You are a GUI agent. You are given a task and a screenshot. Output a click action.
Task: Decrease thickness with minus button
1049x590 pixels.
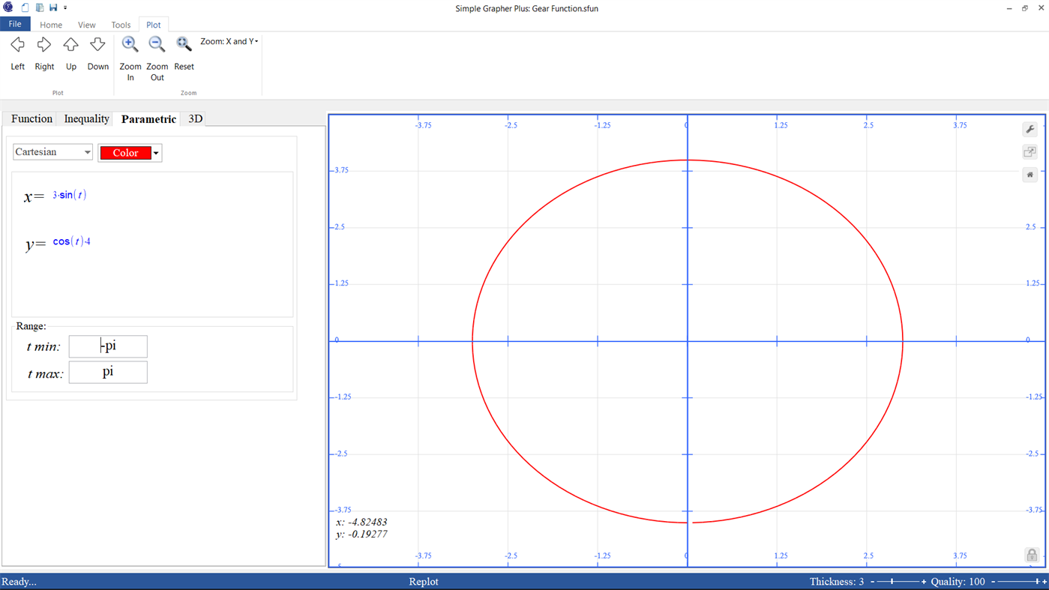(x=872, y=582)
